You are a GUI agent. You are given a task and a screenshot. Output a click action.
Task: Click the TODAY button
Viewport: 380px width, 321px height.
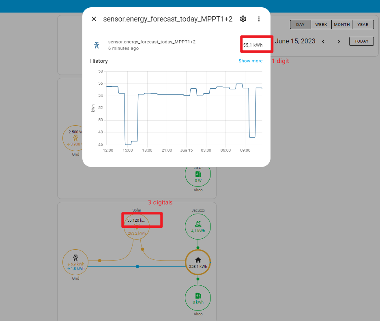pos(361,41)
